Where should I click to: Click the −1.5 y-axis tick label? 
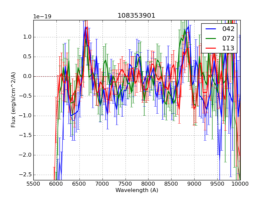[x=25, y=135]
